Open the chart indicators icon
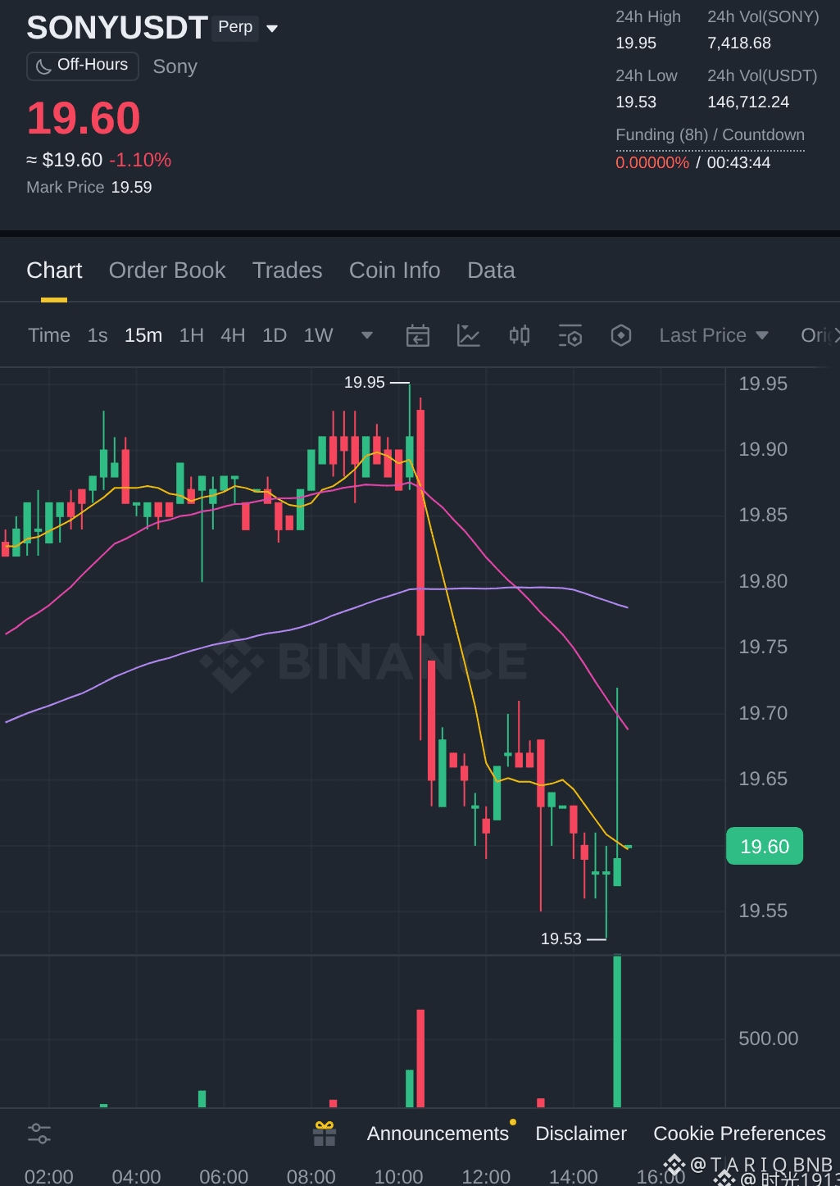The height and width of the screenshot is (1186, 840). 469,335
